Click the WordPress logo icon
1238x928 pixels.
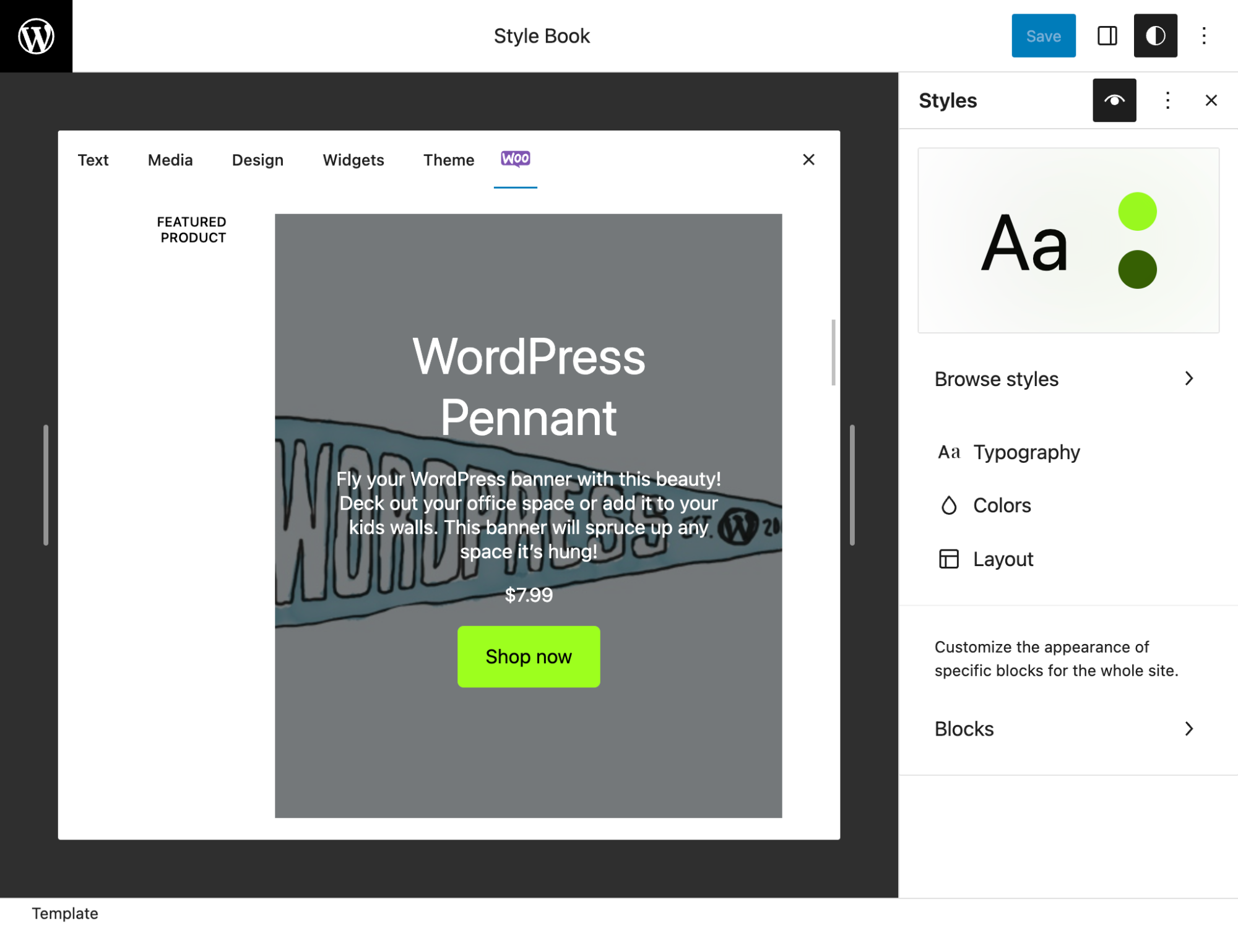(x=36, y=36)
